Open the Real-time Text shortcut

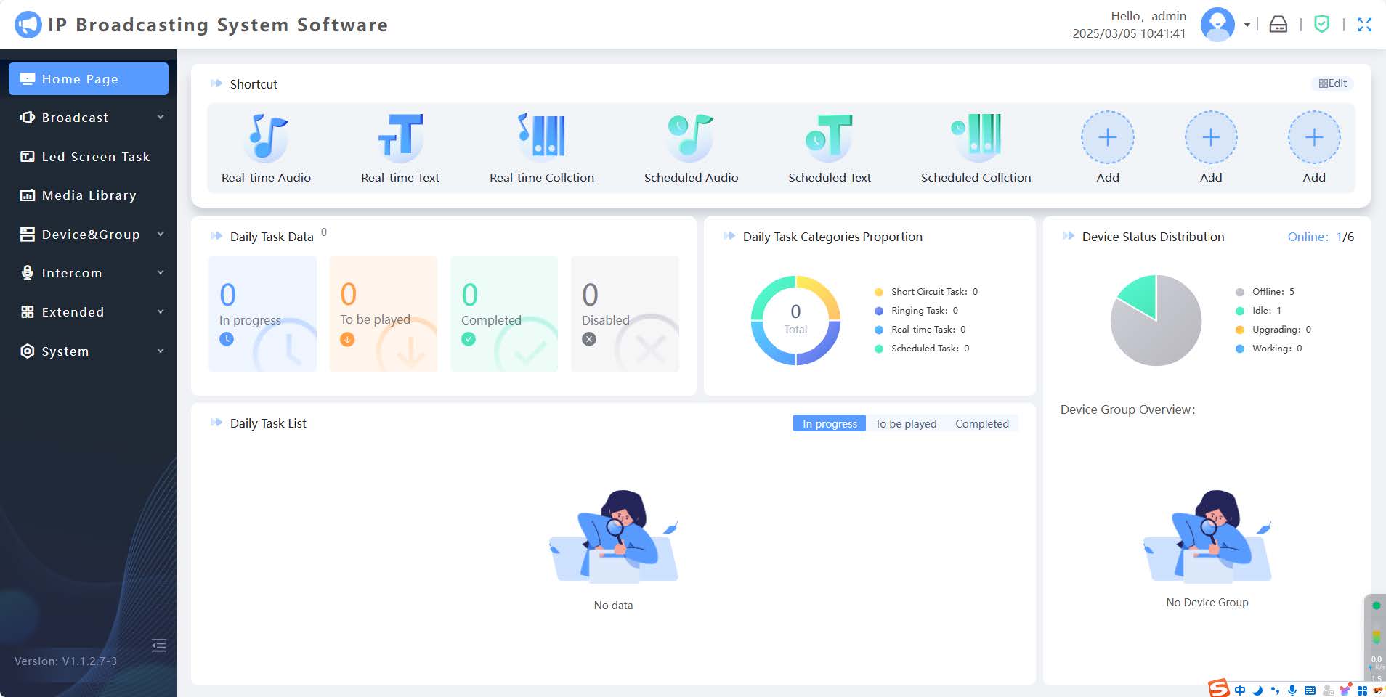coord(400,148)
